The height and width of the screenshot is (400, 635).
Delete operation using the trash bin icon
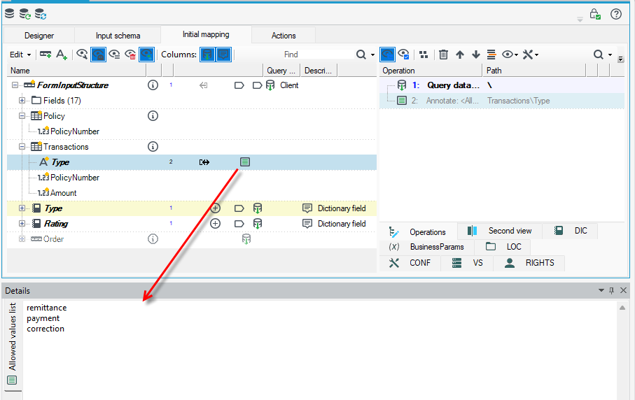[x=443, y=55]
